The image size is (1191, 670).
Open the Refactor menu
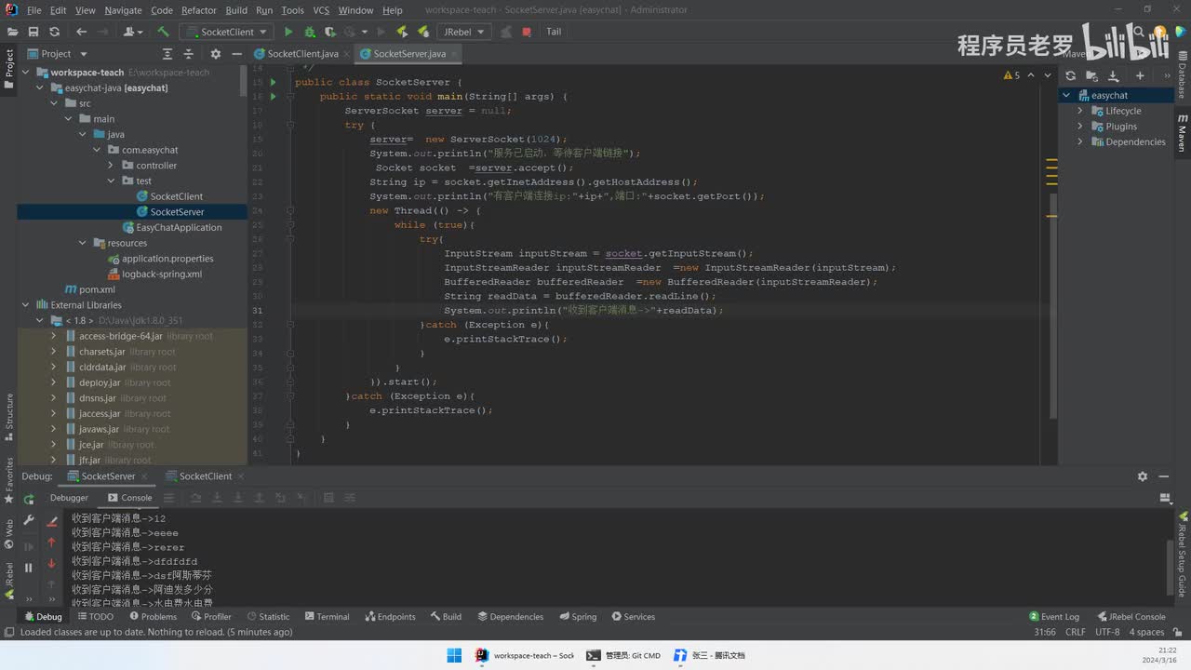tap(198, 10)
